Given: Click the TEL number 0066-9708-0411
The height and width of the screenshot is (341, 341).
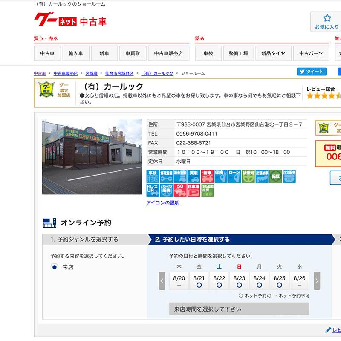Looking at the screenshot, I should coord(197,133).
